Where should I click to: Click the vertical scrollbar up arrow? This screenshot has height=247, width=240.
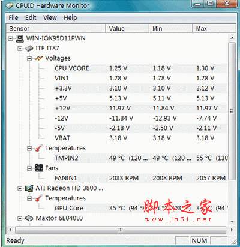click(232, 38)
